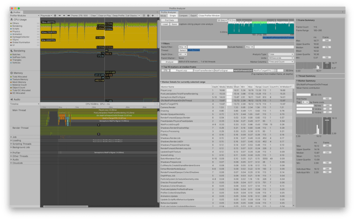Toggle Deep Profile button

coord(118,16)
